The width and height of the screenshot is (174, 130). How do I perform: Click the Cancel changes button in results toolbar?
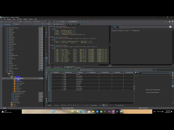coord(64,105)
